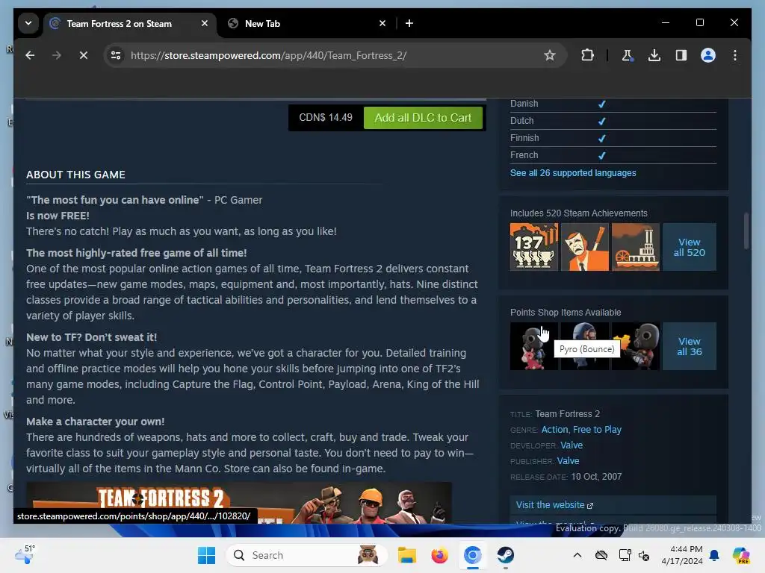Viewport: 765px width, 573px height.
Task: Open the middle points shop item thumbnail
Action: 584,346
